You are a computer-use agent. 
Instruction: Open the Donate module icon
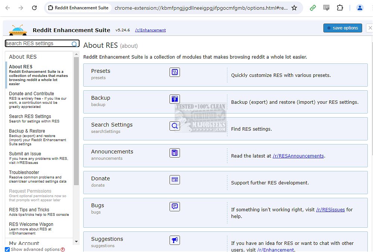174,180
